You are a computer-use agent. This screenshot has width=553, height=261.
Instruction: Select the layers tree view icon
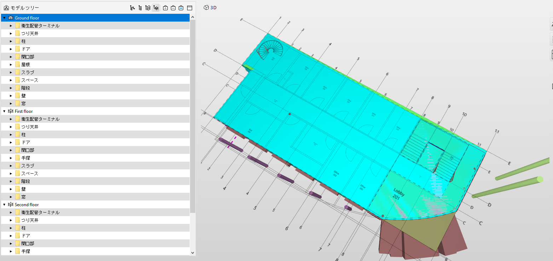point(148,8)
